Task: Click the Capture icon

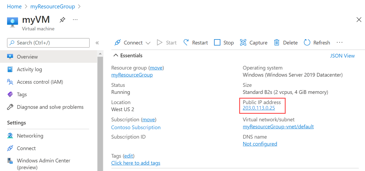Action: [243, 43]
